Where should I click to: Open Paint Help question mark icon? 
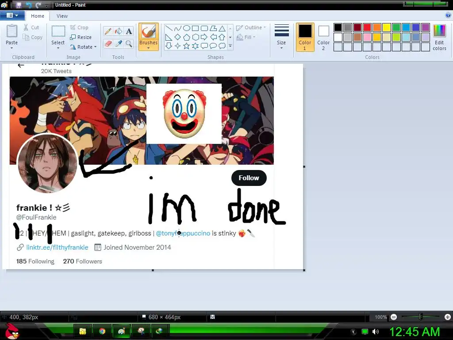click(x=448, y=15)
